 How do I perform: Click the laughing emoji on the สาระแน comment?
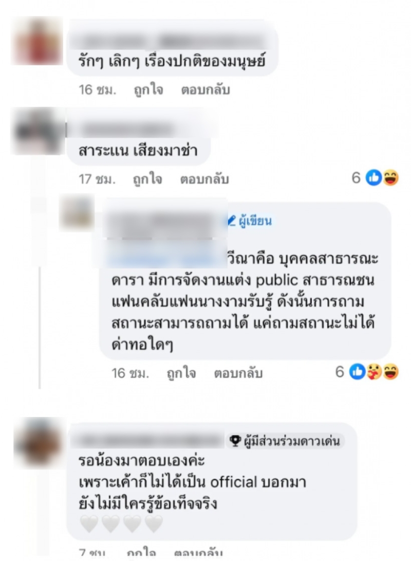coord(390,177)
